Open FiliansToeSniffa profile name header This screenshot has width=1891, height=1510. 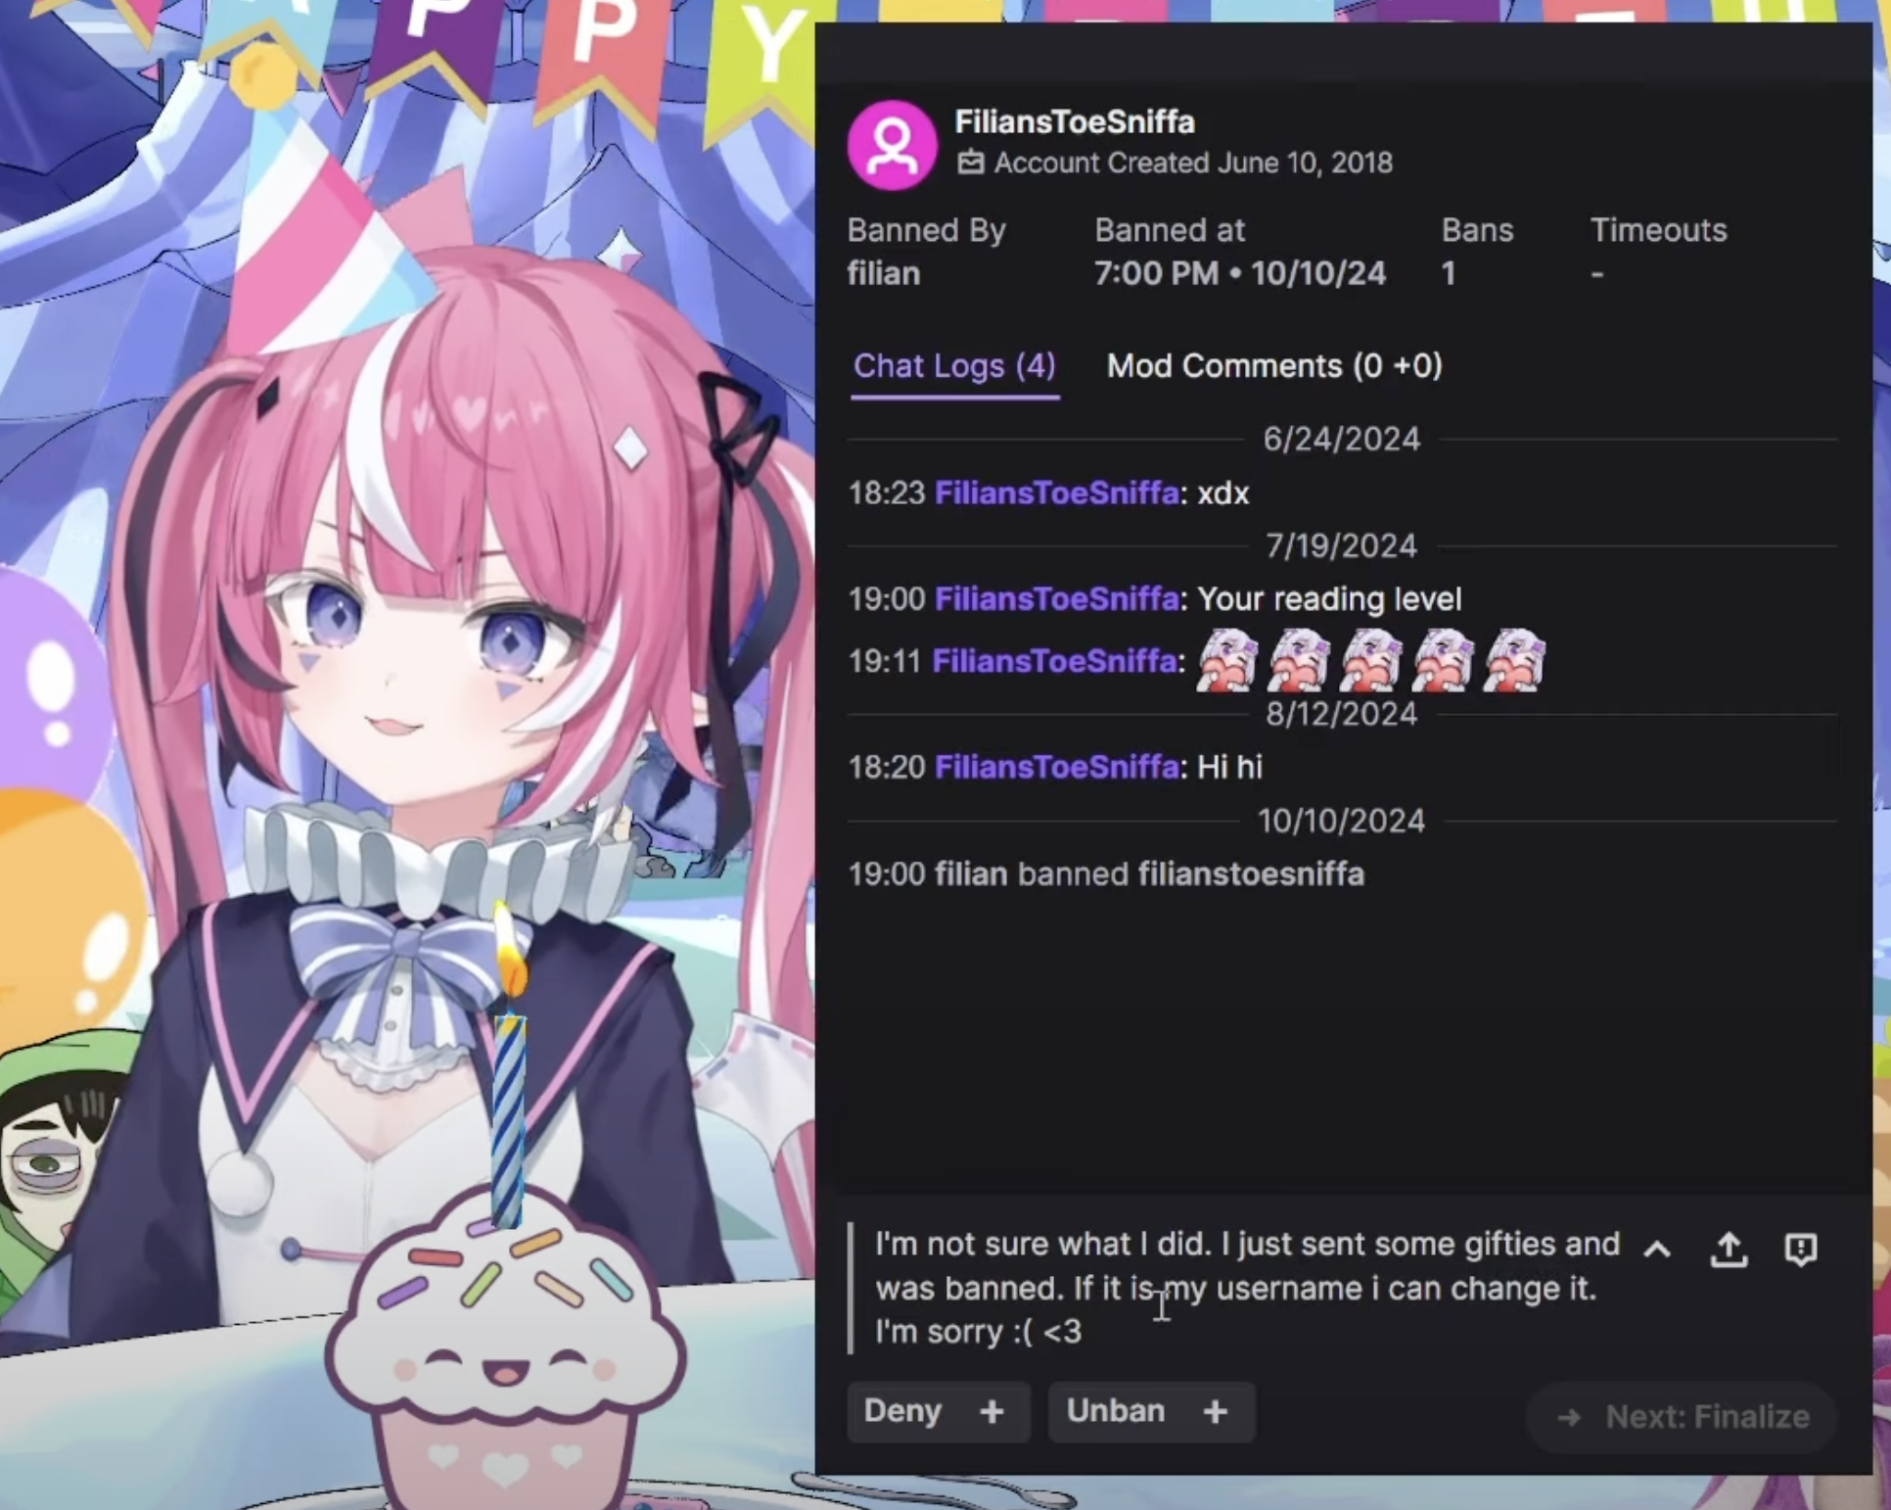(x=1075, y=121)
